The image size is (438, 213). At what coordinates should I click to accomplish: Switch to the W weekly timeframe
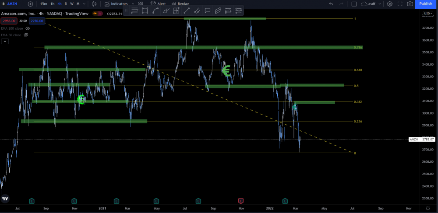pyautogui.click(x=72, y=4)
